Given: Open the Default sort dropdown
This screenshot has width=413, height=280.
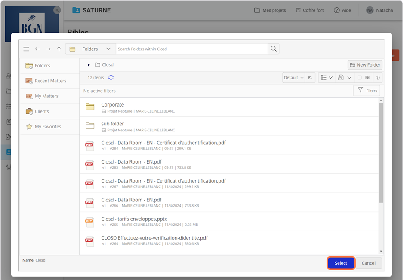Looking at the screenshot, I should [293, 78].
